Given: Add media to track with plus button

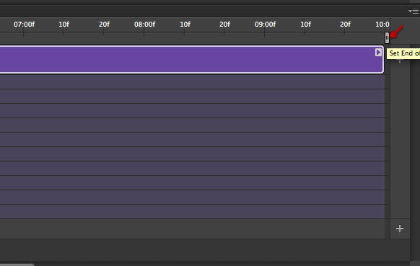Looking at the screenshot, I should [400, 229].
